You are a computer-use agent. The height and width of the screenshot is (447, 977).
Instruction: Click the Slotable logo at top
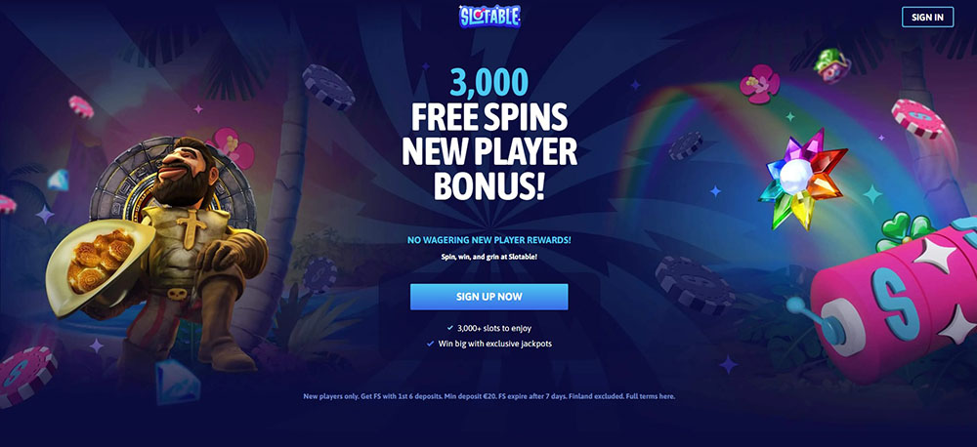pyautogui.click(x=489, y=17)
